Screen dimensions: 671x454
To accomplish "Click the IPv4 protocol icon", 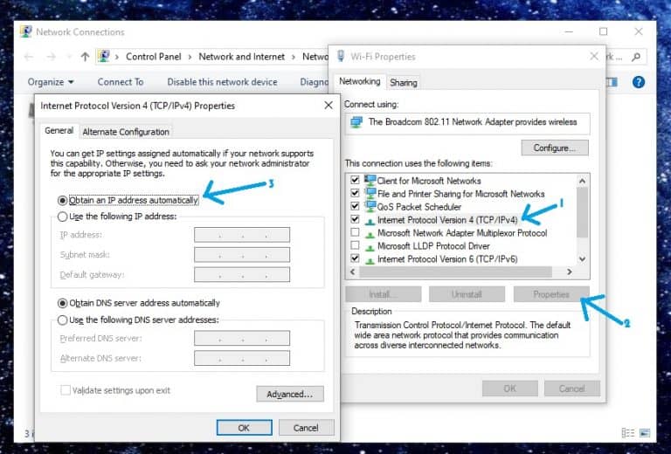I will (370, 221).
